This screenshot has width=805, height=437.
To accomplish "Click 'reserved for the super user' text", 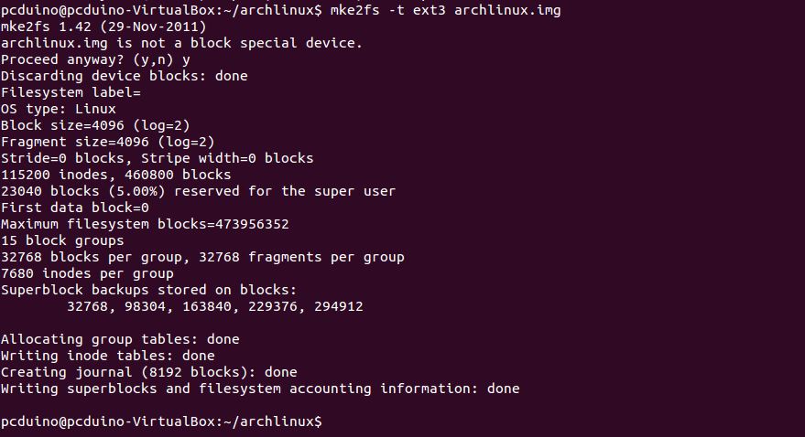I will pos(285,191).
